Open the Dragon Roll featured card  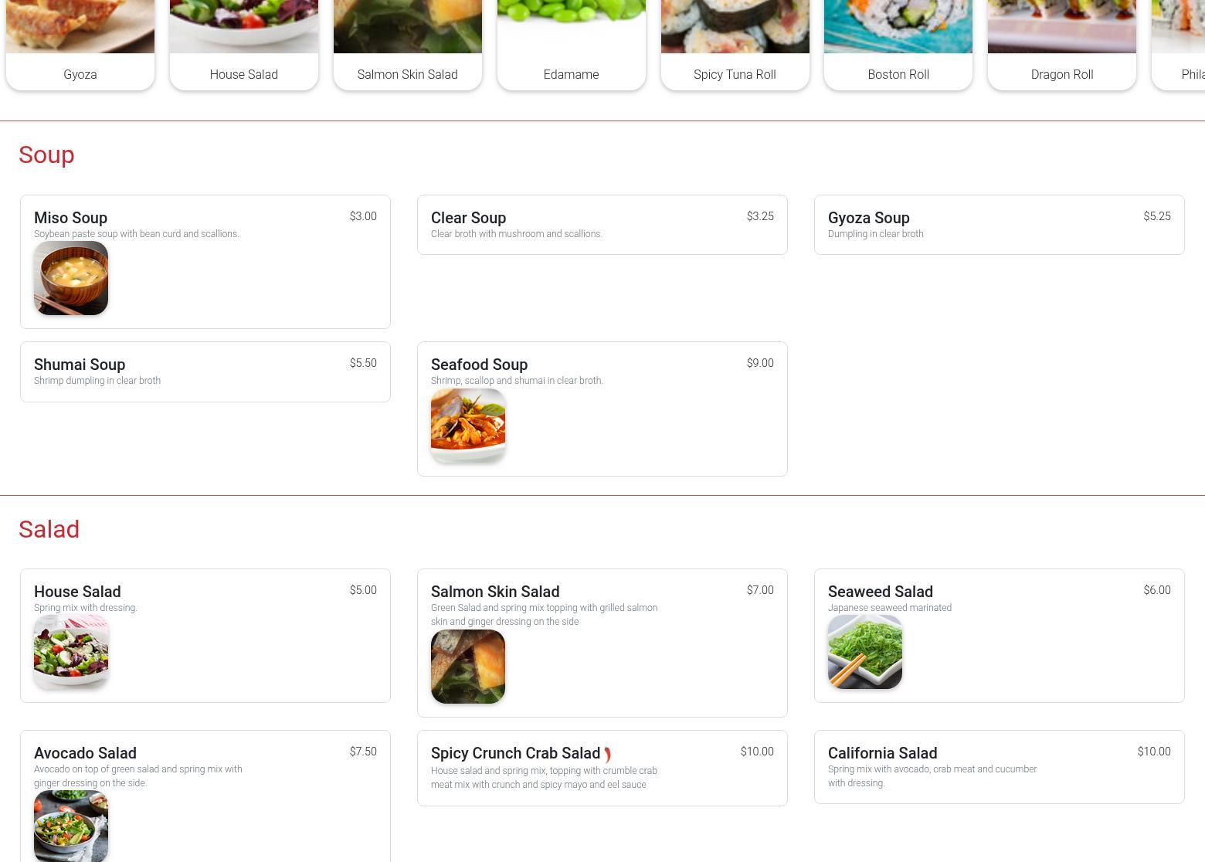(x=1062, y=45)
